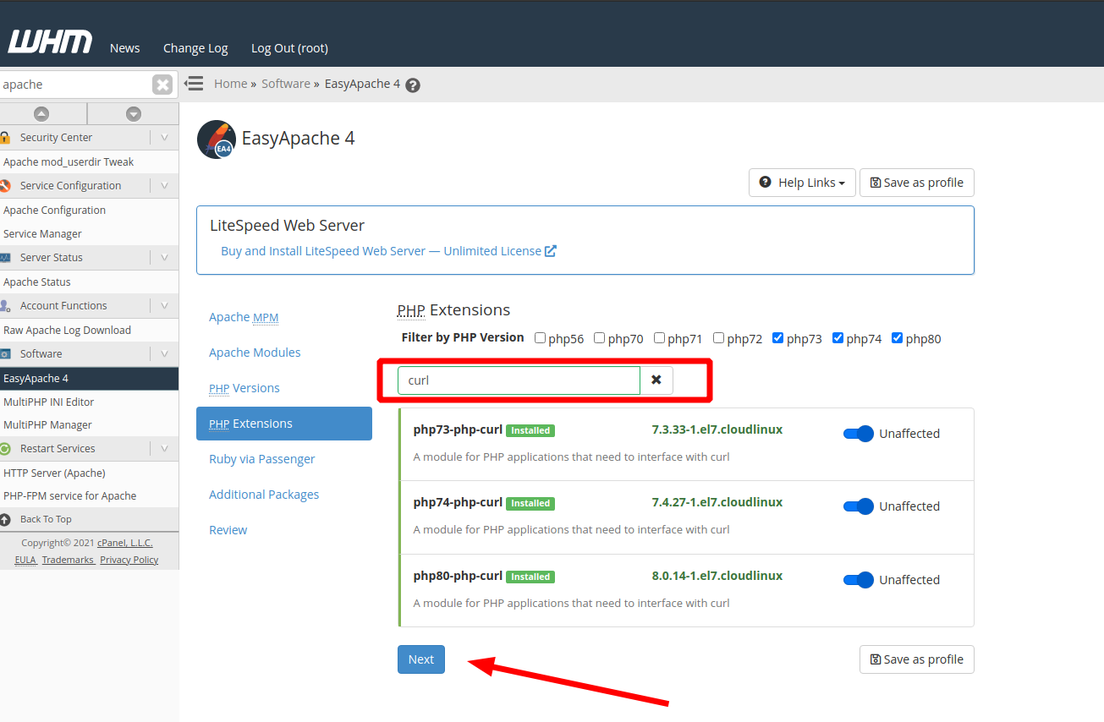Collapse the sidebar using the menu toggle icon
This screenshot has height=722, width=1104.
194,84
